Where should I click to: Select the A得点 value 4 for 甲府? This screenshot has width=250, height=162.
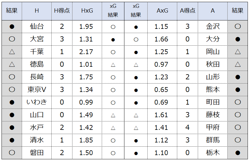pyautogui.click(x=187, y=127)
